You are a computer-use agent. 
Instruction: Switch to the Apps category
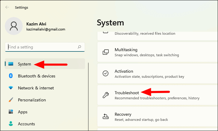pos(45,112)
